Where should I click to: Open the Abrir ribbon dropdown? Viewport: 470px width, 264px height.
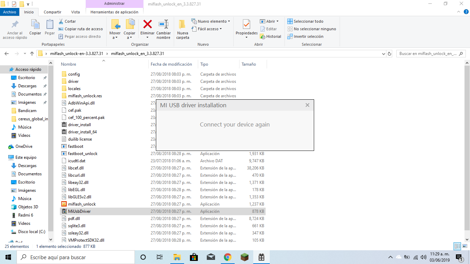[x=269, y=21]
